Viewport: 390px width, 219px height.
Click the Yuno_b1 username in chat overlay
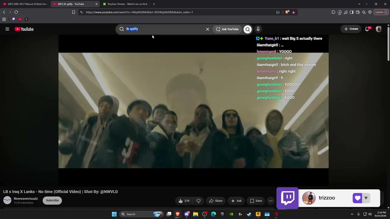click(272, 38)
